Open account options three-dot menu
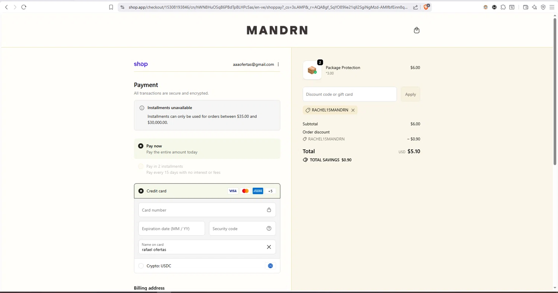558x293 pixels. [x=278, y=64]
